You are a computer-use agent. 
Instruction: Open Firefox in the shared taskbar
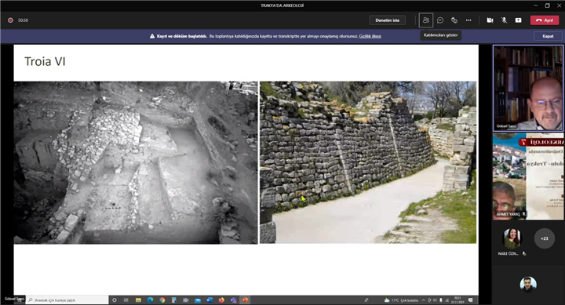click(x=221, y=300)
